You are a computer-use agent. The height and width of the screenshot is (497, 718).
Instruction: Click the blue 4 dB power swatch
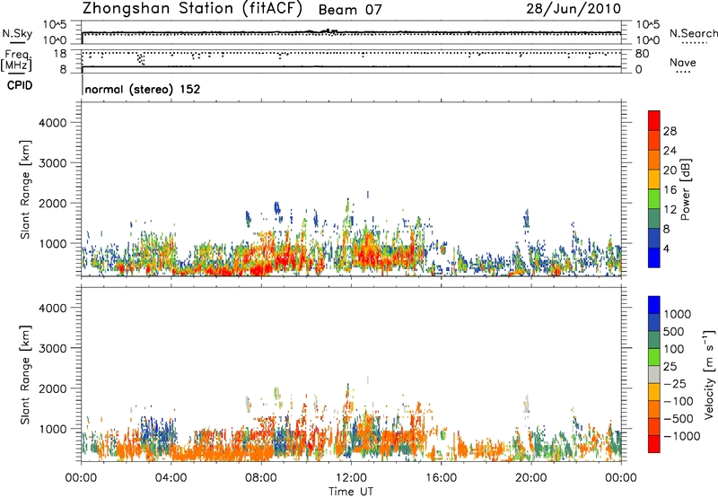[x=654, y=257]
